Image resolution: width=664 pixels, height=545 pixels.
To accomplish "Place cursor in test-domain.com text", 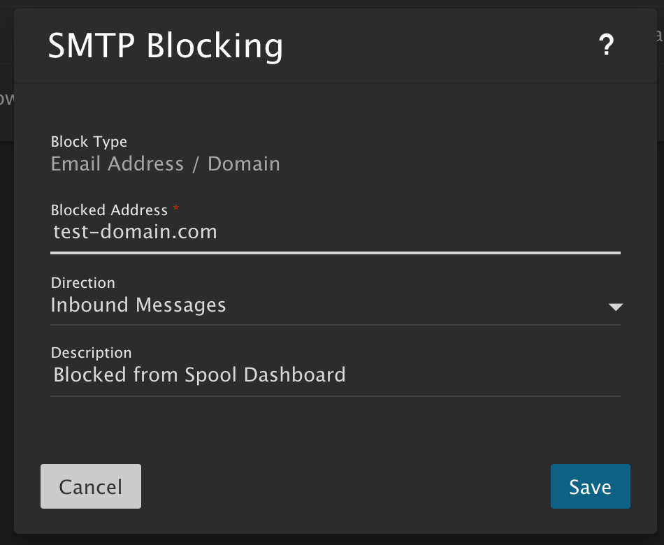I will pos(135,232).
